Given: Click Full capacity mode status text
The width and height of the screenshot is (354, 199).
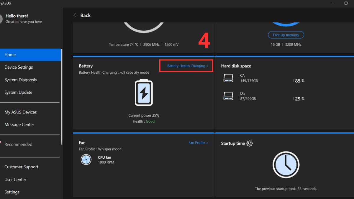Looking at the screenshot, I should [134, 73].
